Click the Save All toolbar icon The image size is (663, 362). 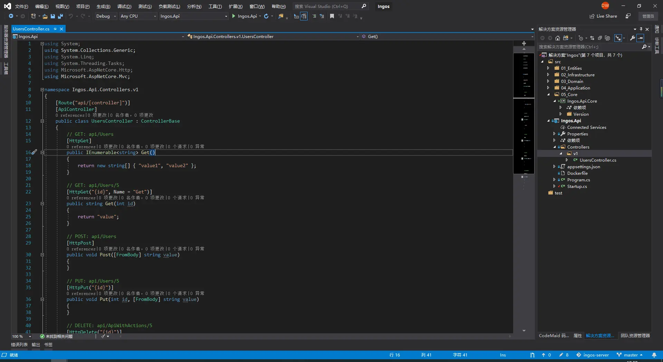(60, 16)
